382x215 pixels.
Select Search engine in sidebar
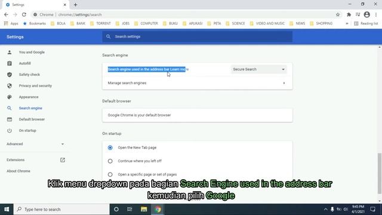pyautogui.click(x=30, y=108)
